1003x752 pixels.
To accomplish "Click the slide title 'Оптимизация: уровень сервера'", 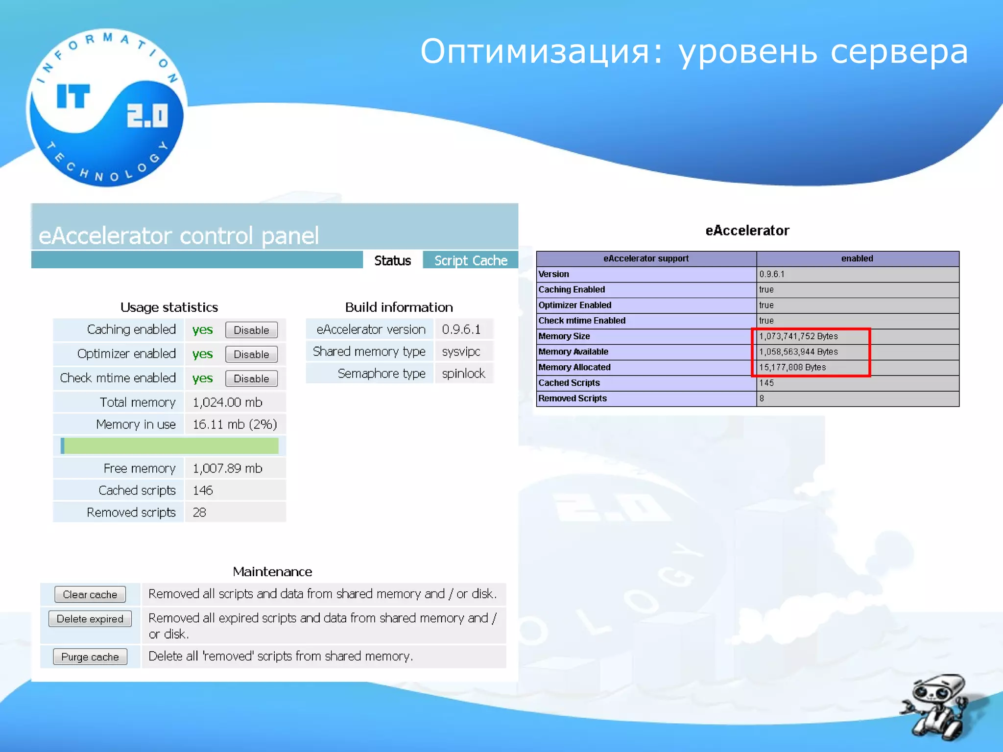I will (694, 52).
